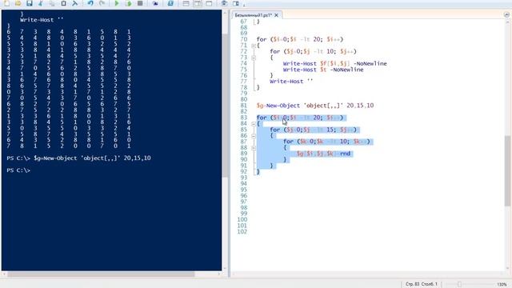Show command window icon
The image size is (512, 288).
[224, 3]
